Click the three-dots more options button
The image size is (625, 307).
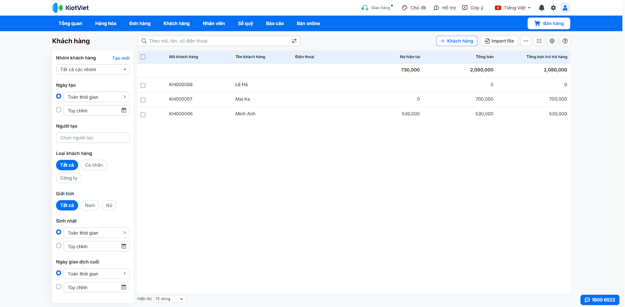(x=526, y=41)
